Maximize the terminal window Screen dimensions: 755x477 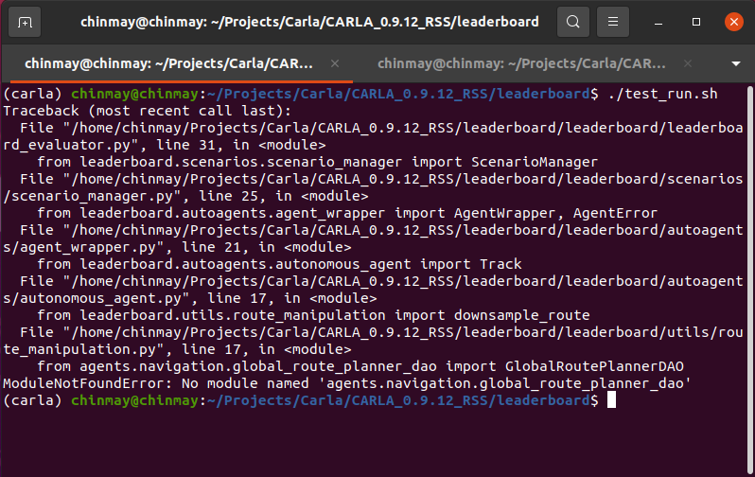[695, 22]
